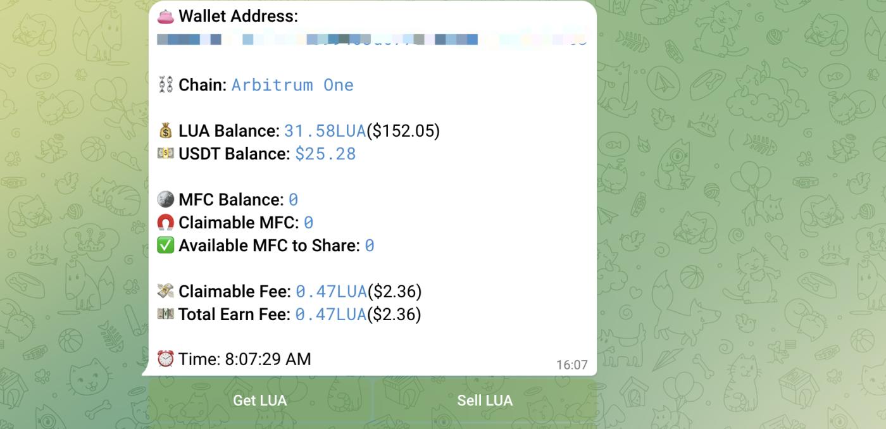This screenshot has height=429, width=886.
Task: Click the Total Earn Fee 0.47LUA value
Action: tap(331, 314)
